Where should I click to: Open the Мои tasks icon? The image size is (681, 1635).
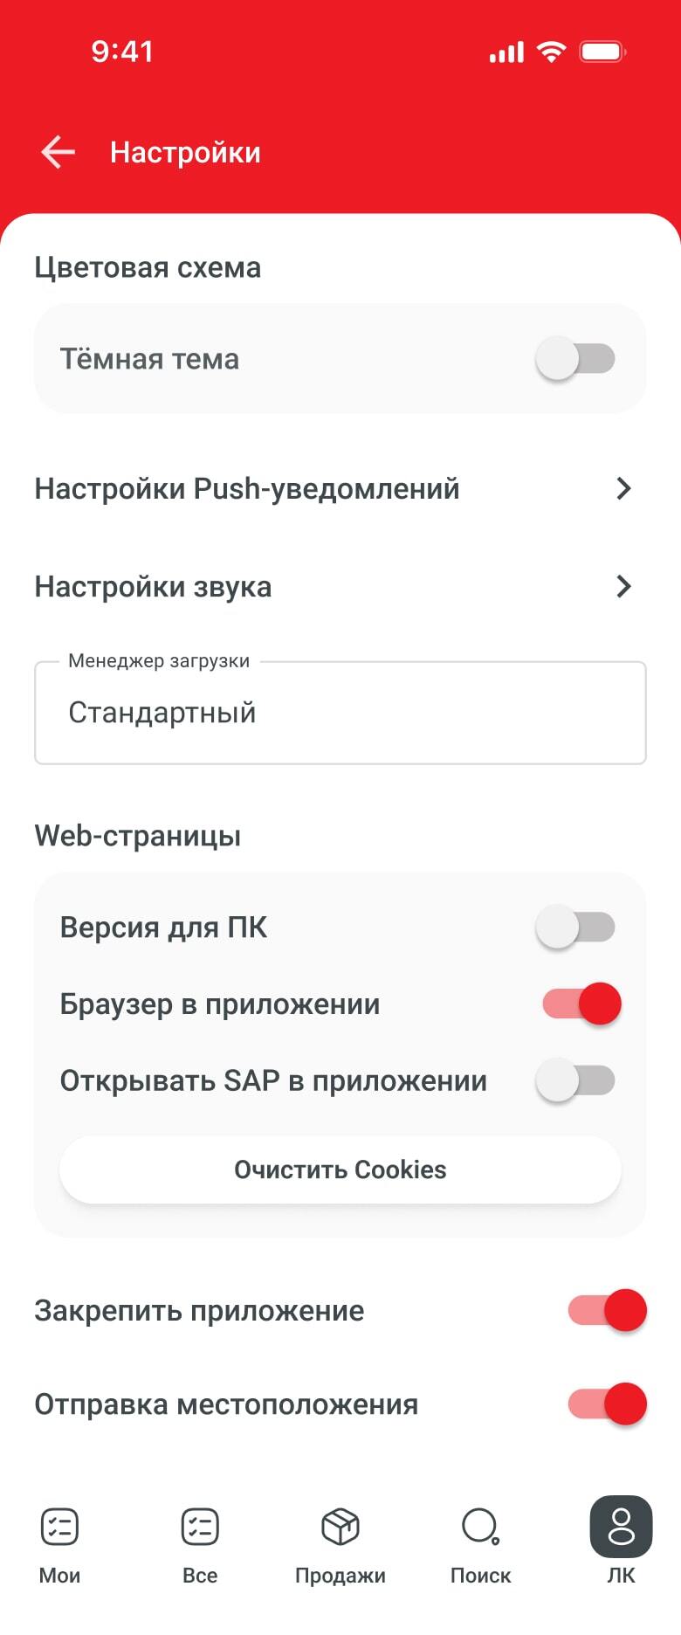[x=59, y=1527]
